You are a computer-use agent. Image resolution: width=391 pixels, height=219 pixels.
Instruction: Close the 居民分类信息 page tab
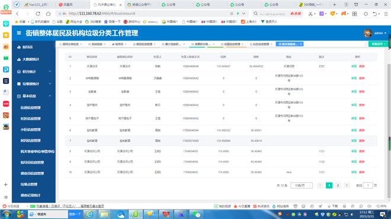point(81,44)
